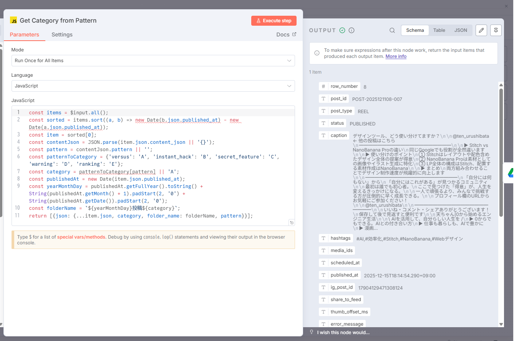Click the pencil edit output icon
This screenshot has height=341, width=514.
click(481, 30)
